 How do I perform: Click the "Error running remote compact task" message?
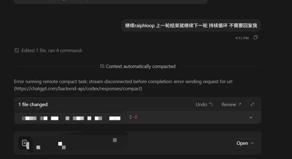click(123, 85)
